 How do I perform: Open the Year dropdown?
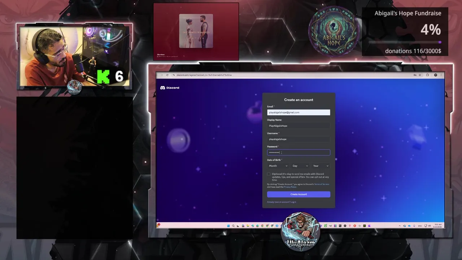[321, 166]
